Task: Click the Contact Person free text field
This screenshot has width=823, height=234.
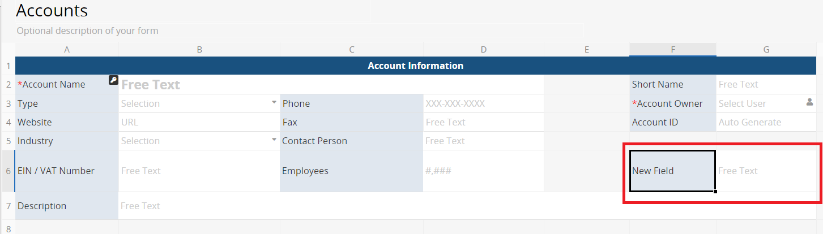Action: tap(483, 141)
